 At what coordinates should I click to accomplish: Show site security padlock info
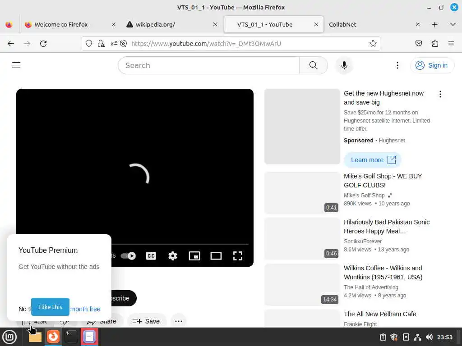coord(101,44)
